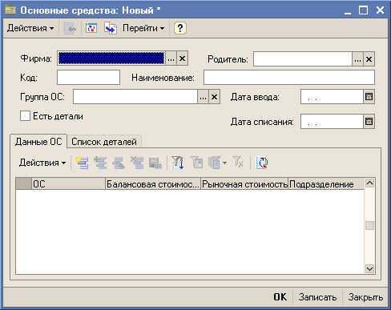Clear the Фирма field with X
This screenshot has width=391, height=310.
pyautogui.click(x=182, y=58)
